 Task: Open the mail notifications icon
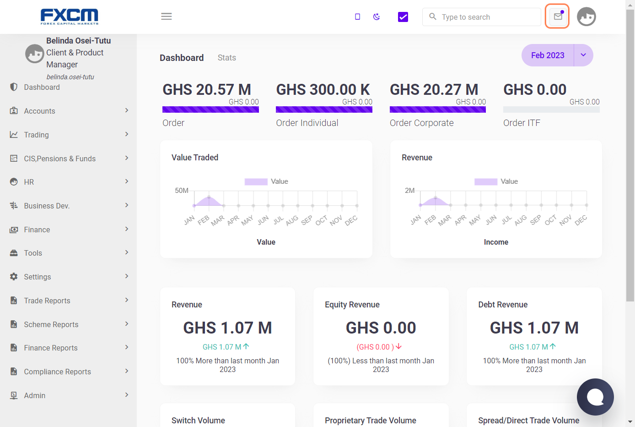[x=558, y=16]
